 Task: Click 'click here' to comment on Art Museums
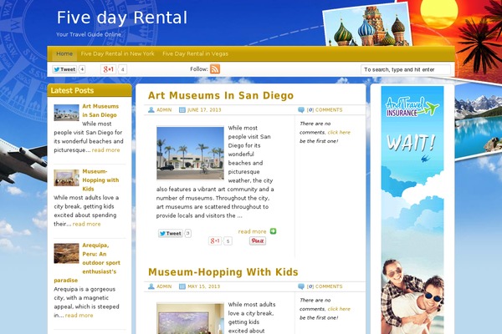click(x=339, y=132)
